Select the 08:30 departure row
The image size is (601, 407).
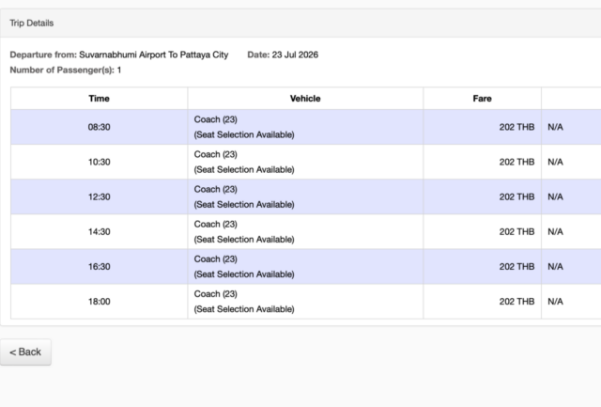(306, 127)
